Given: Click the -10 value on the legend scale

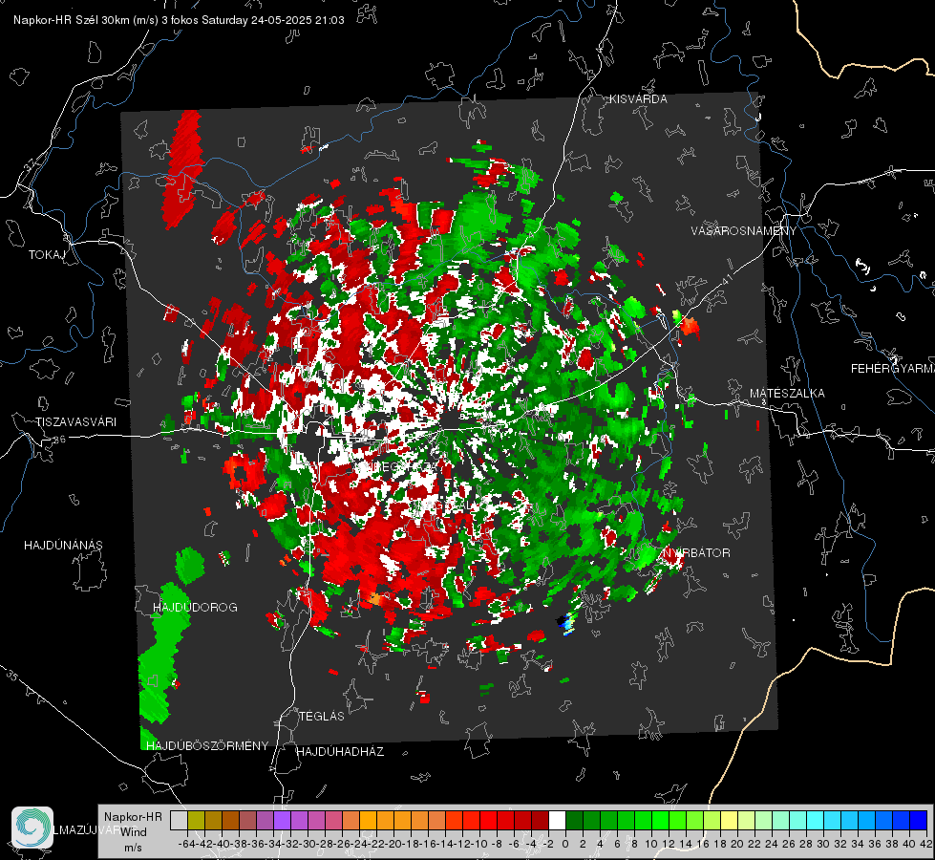Looking at the screenshot, I should pyautogui.click(x=479, y=844).
